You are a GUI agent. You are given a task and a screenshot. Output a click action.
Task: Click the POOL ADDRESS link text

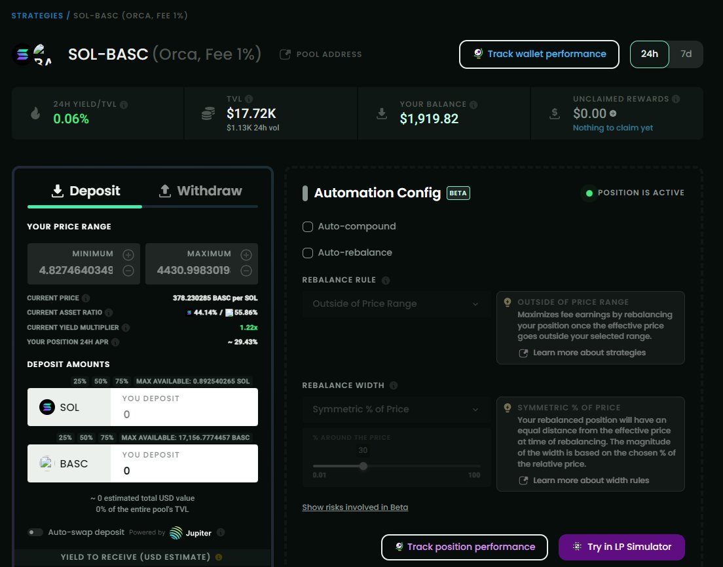click(329, 54)
